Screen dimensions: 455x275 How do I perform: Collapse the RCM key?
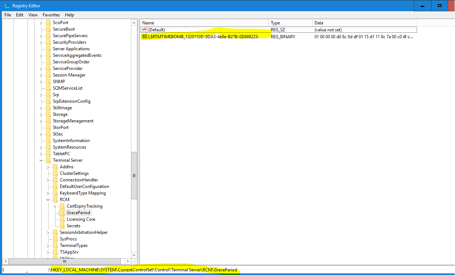(48, 200)
